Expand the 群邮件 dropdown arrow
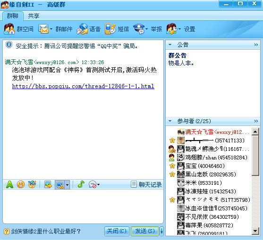The height and width of the screenshot is (240, 263). pos(51,29)
